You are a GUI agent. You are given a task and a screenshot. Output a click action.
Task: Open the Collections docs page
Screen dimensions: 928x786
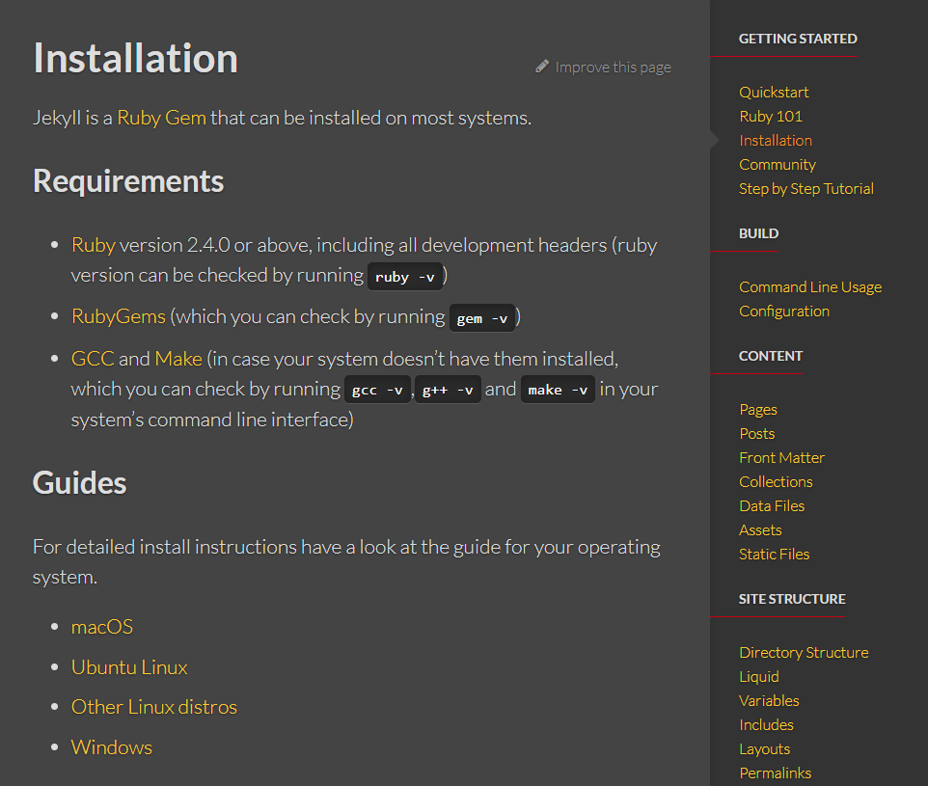click(776, 482)
